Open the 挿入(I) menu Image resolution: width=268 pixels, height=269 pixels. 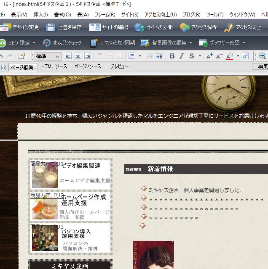click(40, 15)
